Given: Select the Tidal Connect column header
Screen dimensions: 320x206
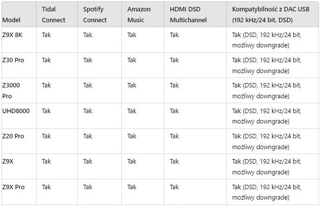Looking at the screenshot, I should point(53,14).
